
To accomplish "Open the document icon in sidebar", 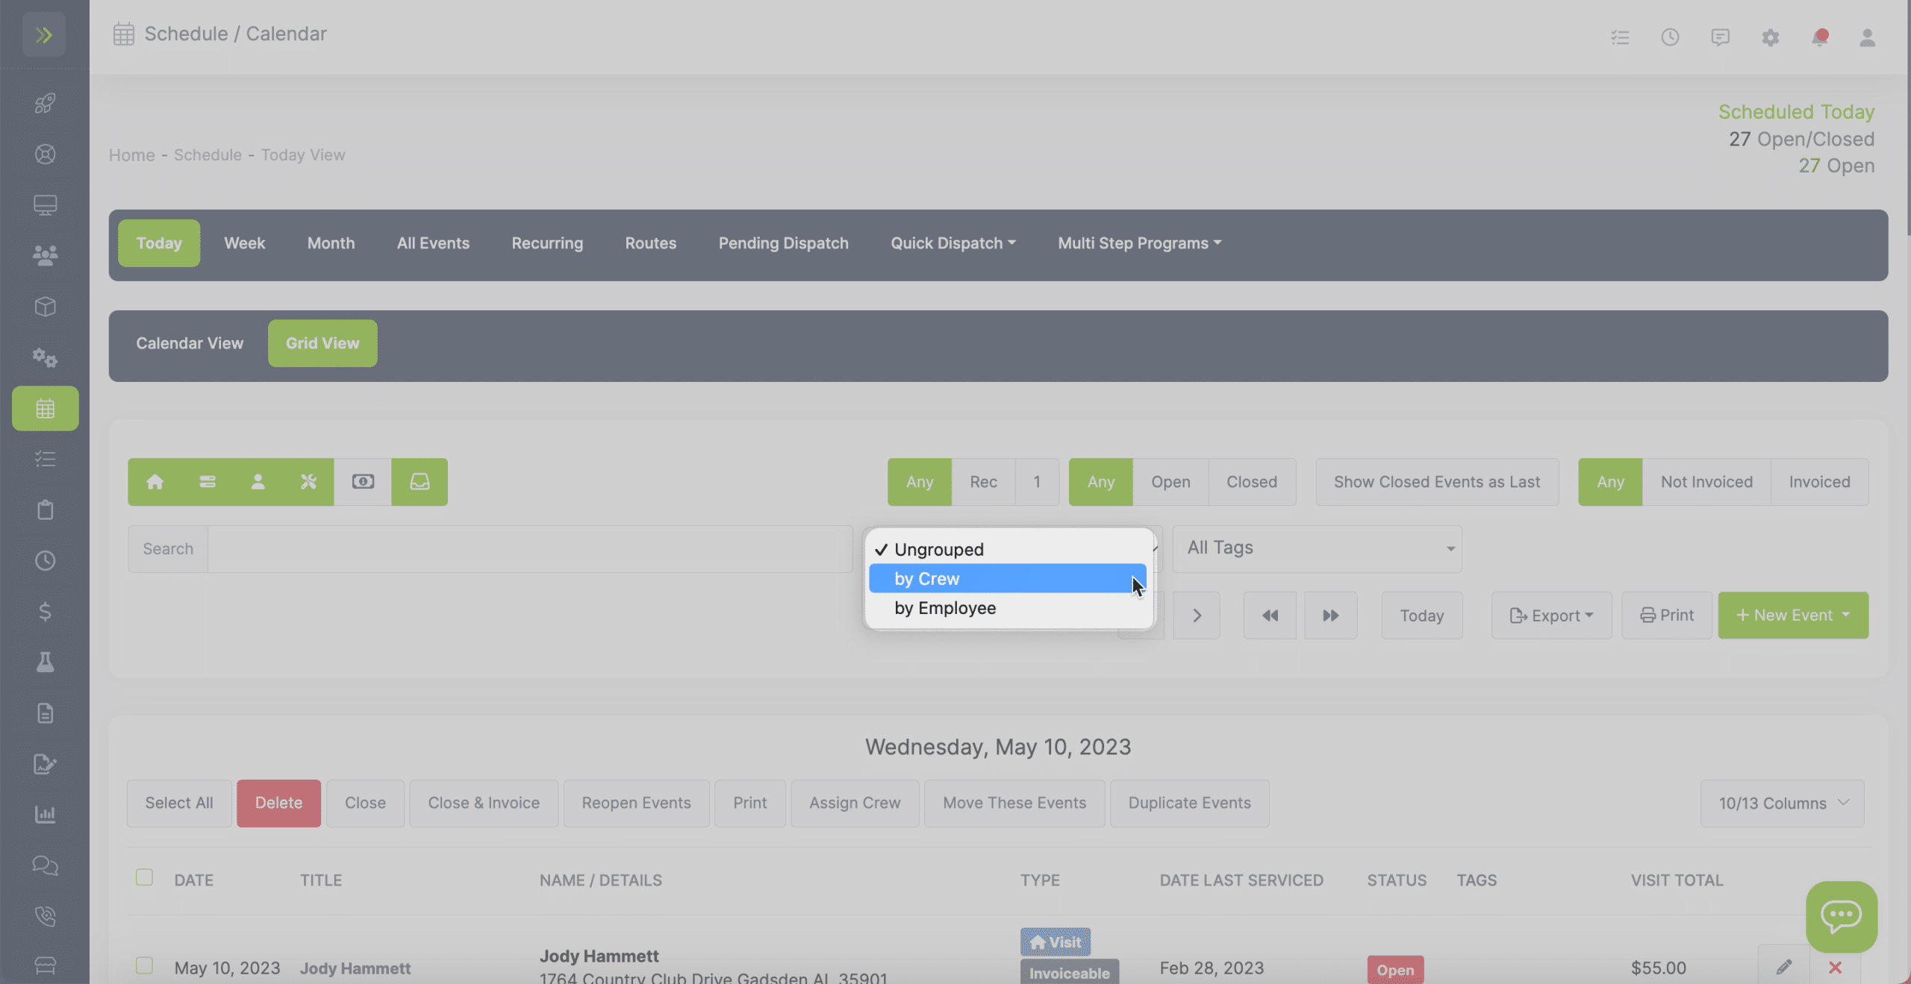I will click(x=45, y=713).
